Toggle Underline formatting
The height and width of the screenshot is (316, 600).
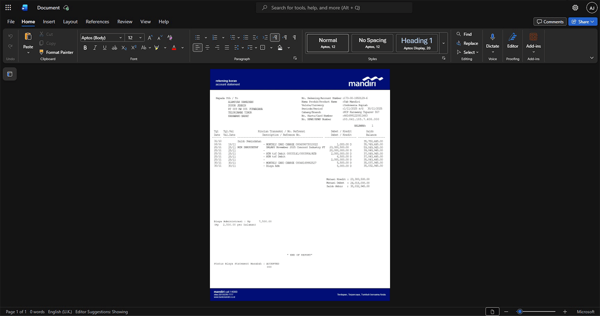coord(105,47)
